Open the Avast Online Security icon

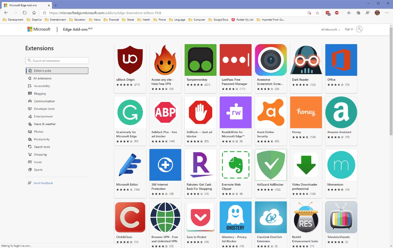(271, 112)
